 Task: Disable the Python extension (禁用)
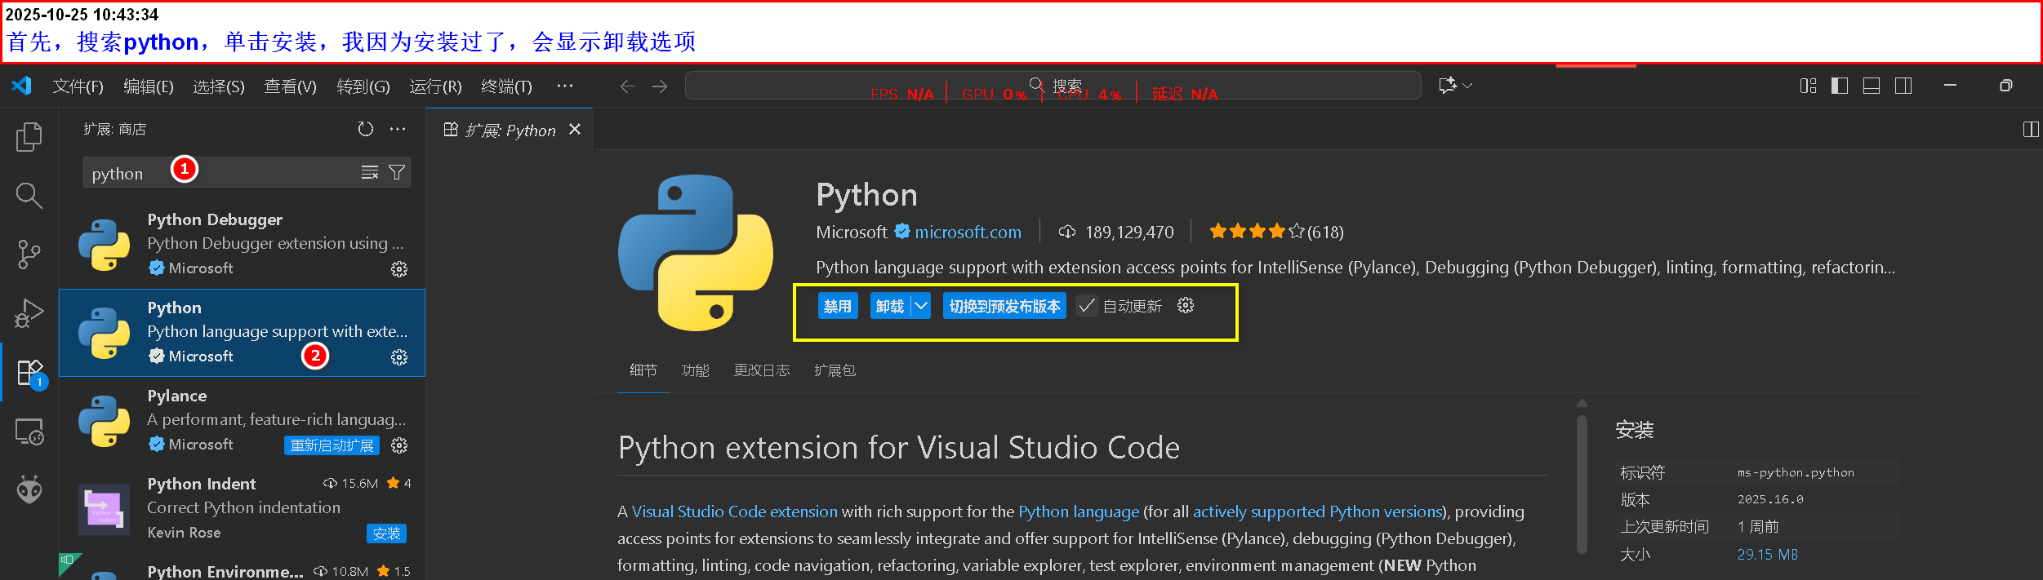(838, 306)
